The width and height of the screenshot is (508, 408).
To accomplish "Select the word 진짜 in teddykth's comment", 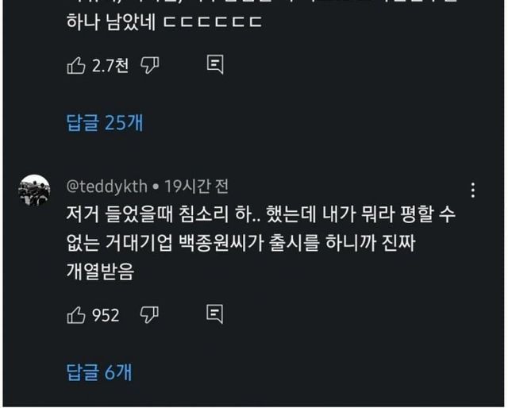I will pos(398,243).
